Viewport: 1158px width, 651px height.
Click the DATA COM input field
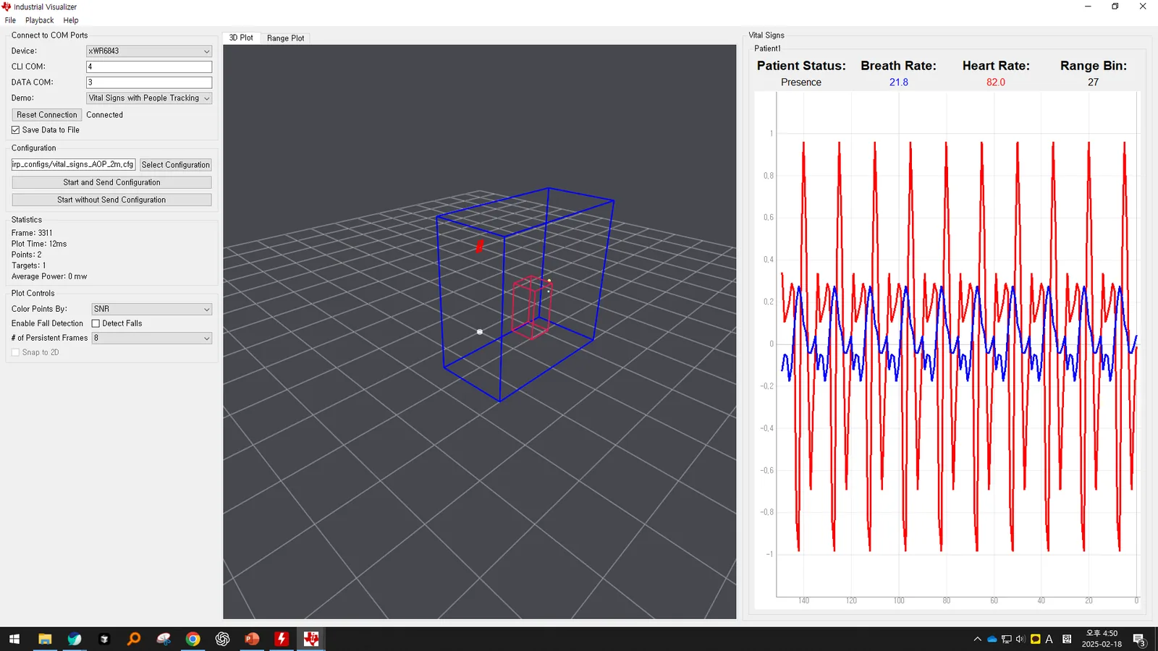click(x=149, y=82)
